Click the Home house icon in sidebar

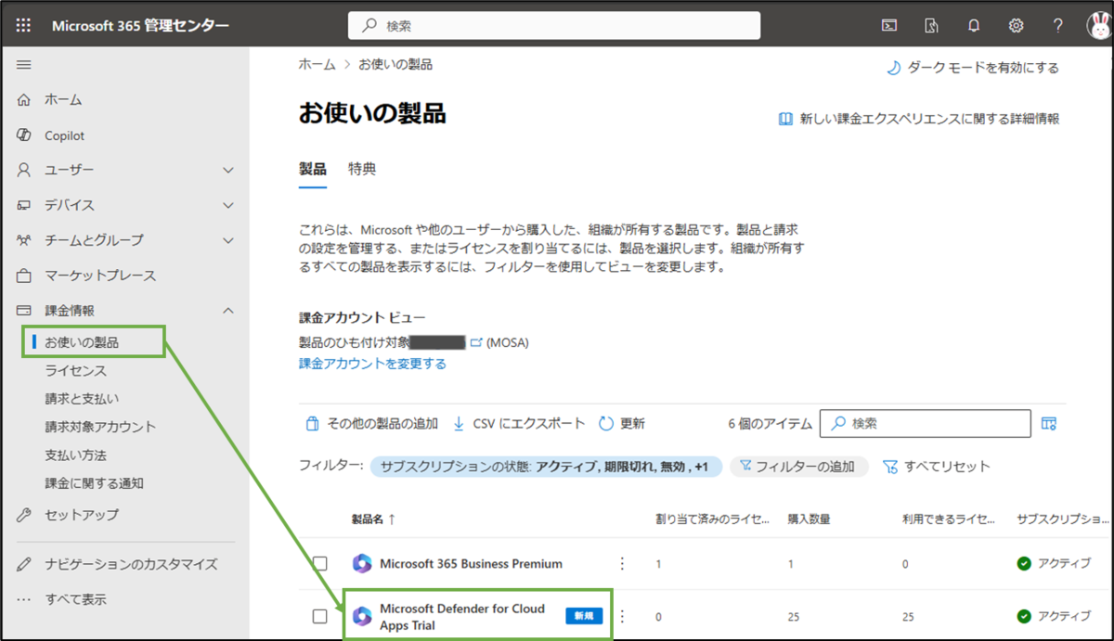(24, 99)
